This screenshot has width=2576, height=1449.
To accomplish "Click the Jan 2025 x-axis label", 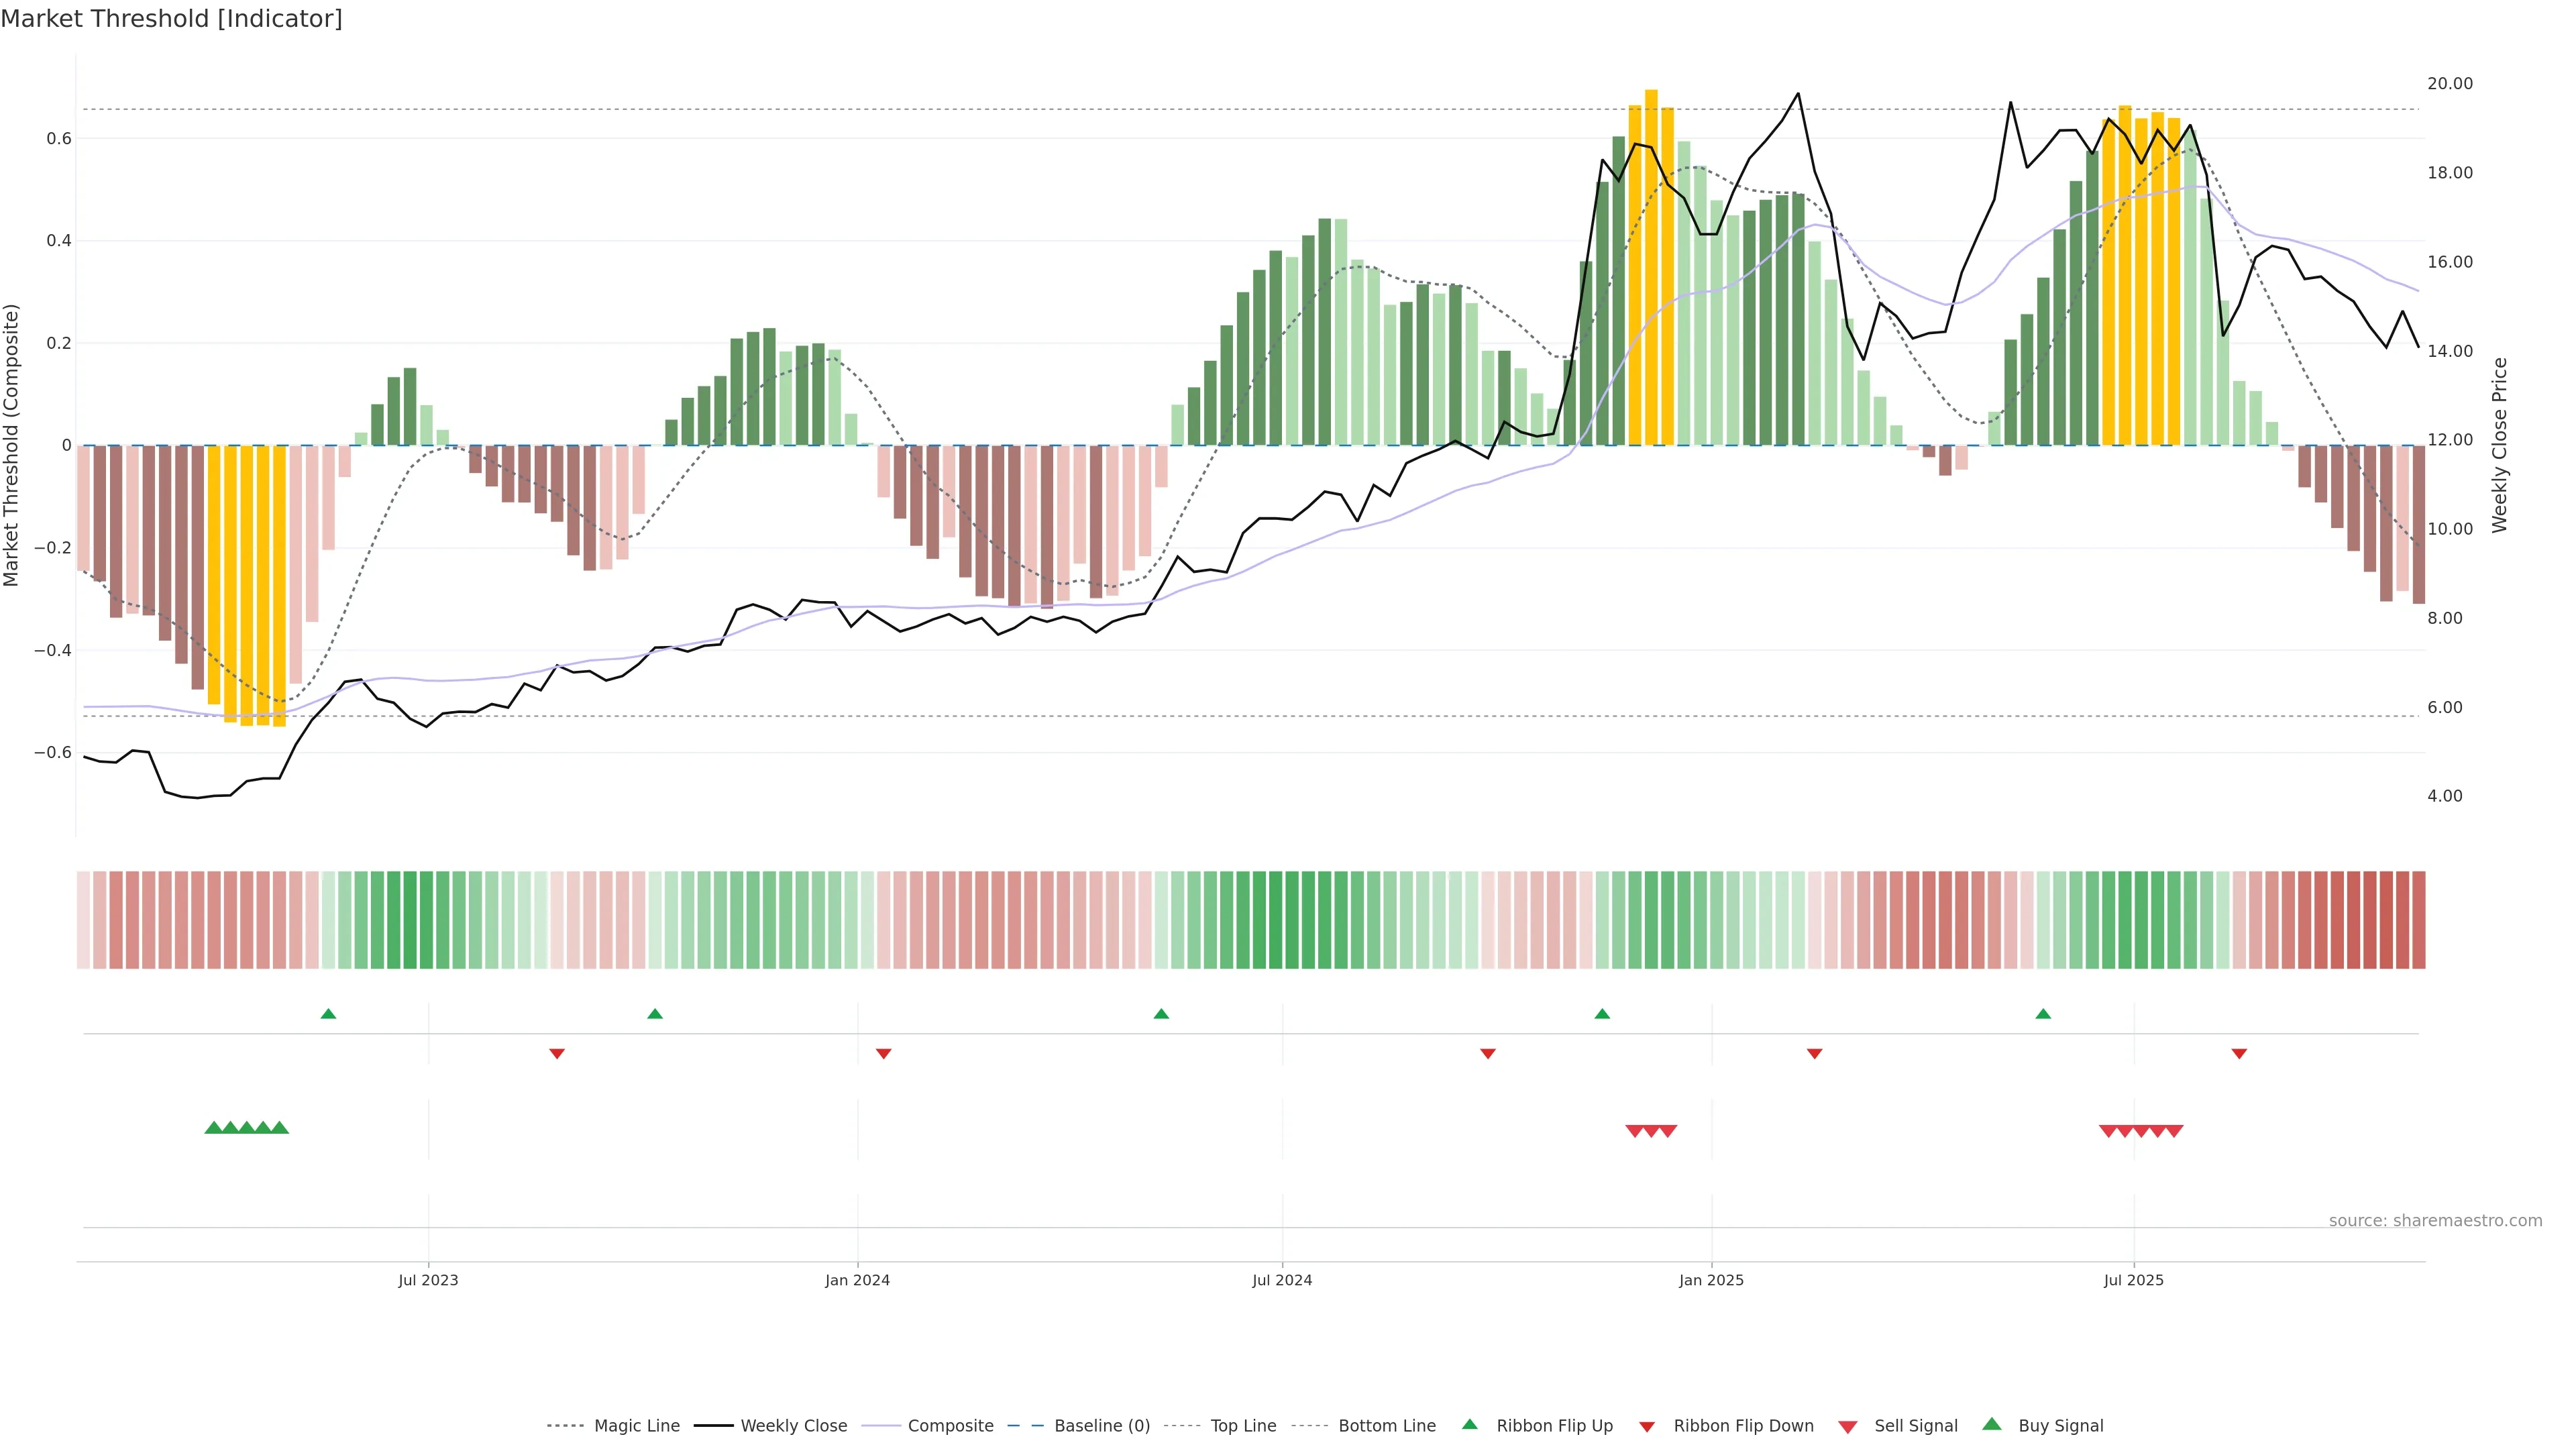I will tap(1711, 1280).
